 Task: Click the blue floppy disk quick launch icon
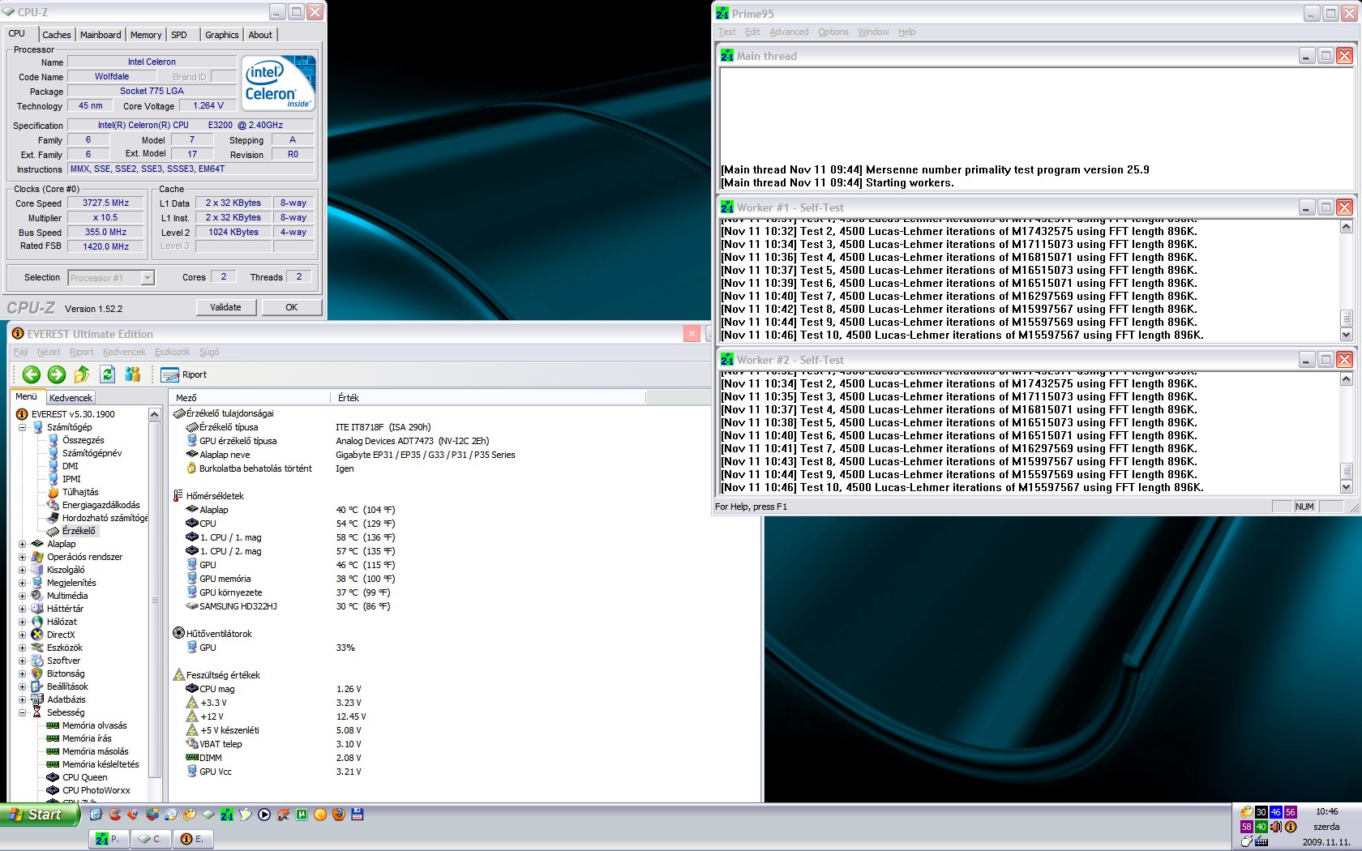pyautogui.click(x=358, y=815)
